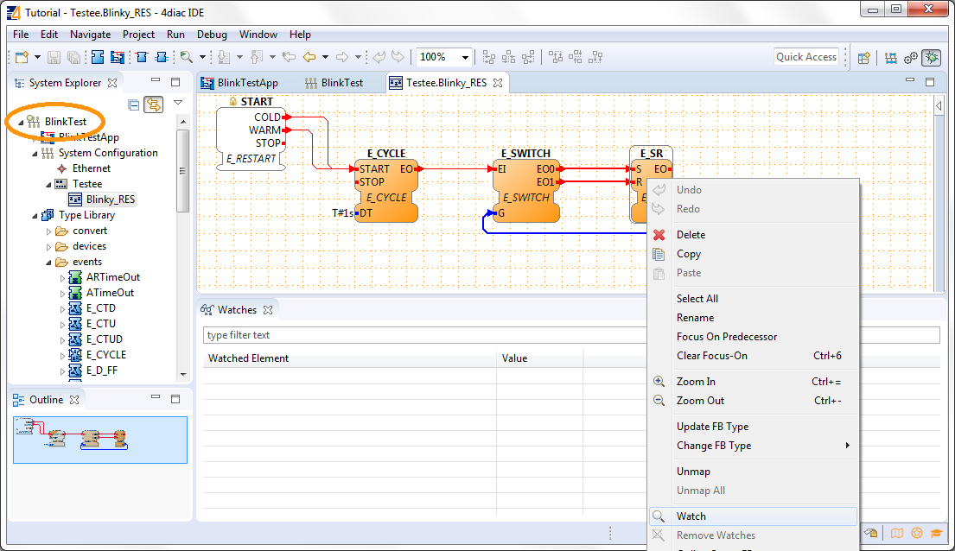Select Watch from the context menu

(691, 516)
